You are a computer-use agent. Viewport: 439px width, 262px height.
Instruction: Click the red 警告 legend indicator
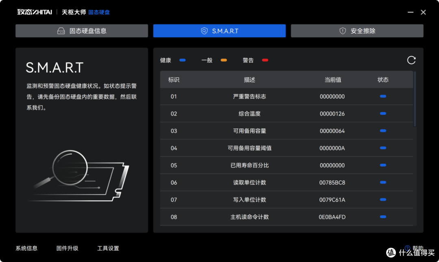[x=265, y=60]
